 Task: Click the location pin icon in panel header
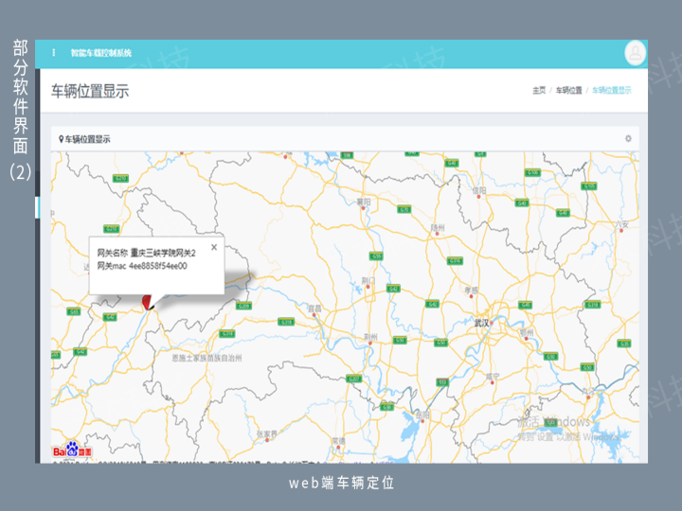[x=61, y=139]
